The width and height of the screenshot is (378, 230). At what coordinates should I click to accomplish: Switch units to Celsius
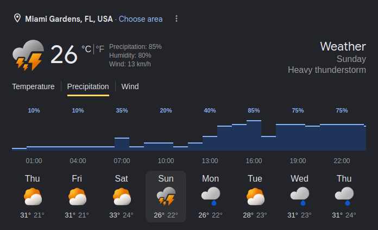[x=86, y=49]
